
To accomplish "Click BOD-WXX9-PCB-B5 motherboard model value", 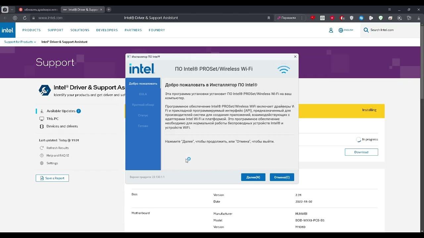I will [310, 220].
